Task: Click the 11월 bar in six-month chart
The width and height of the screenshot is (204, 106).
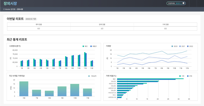Action: [x=87, y=92]
